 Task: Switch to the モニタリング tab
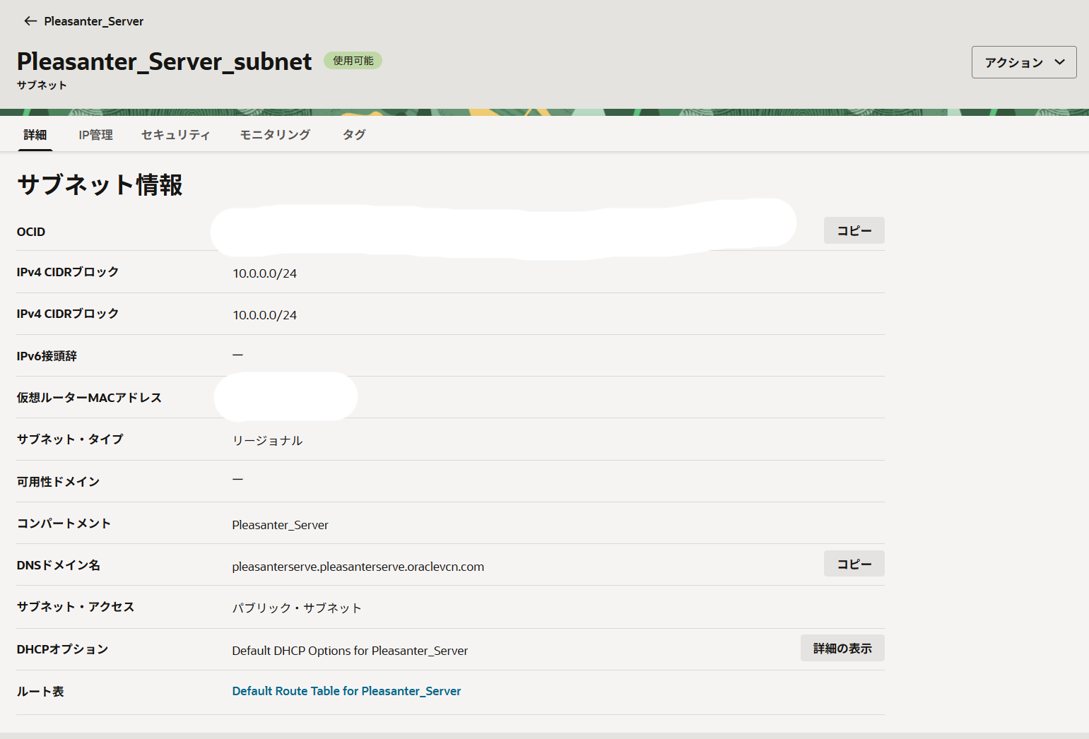pyautogui.click(x=275, y=135)
